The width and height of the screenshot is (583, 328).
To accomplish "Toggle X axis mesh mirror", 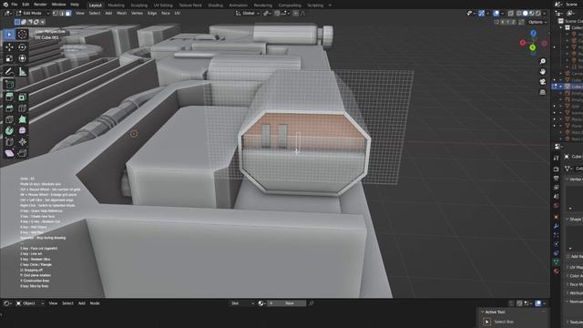I will (503, 22).
